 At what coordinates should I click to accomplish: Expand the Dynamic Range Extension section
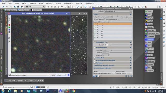tap(131, 68)
